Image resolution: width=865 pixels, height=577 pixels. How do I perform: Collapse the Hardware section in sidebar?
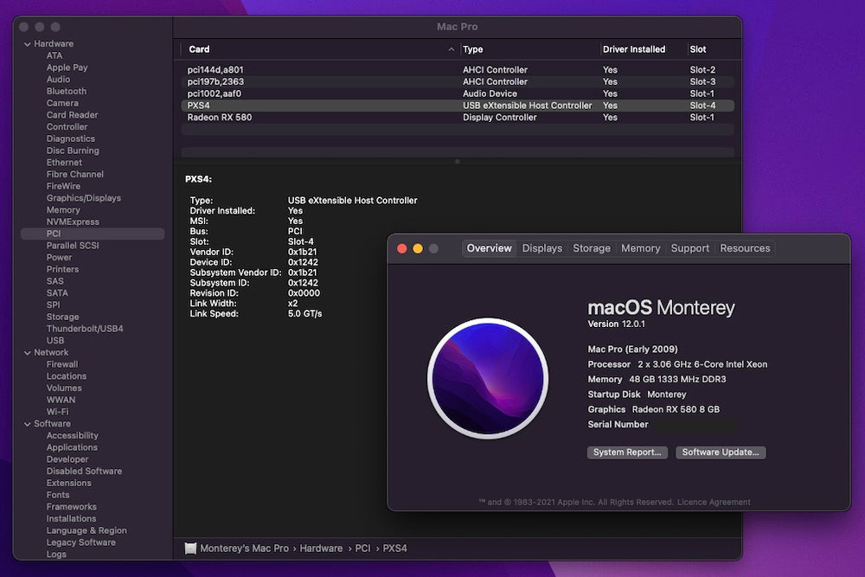pyautogui.click(x=27, y=44)
